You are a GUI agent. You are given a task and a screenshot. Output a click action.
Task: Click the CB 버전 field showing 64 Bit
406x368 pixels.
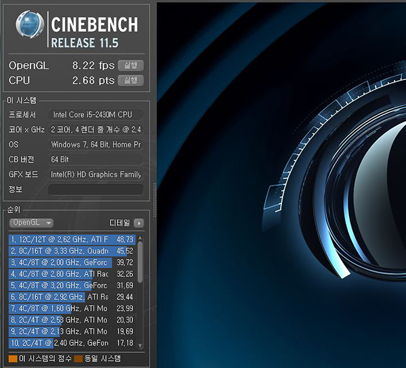[95, 160]
